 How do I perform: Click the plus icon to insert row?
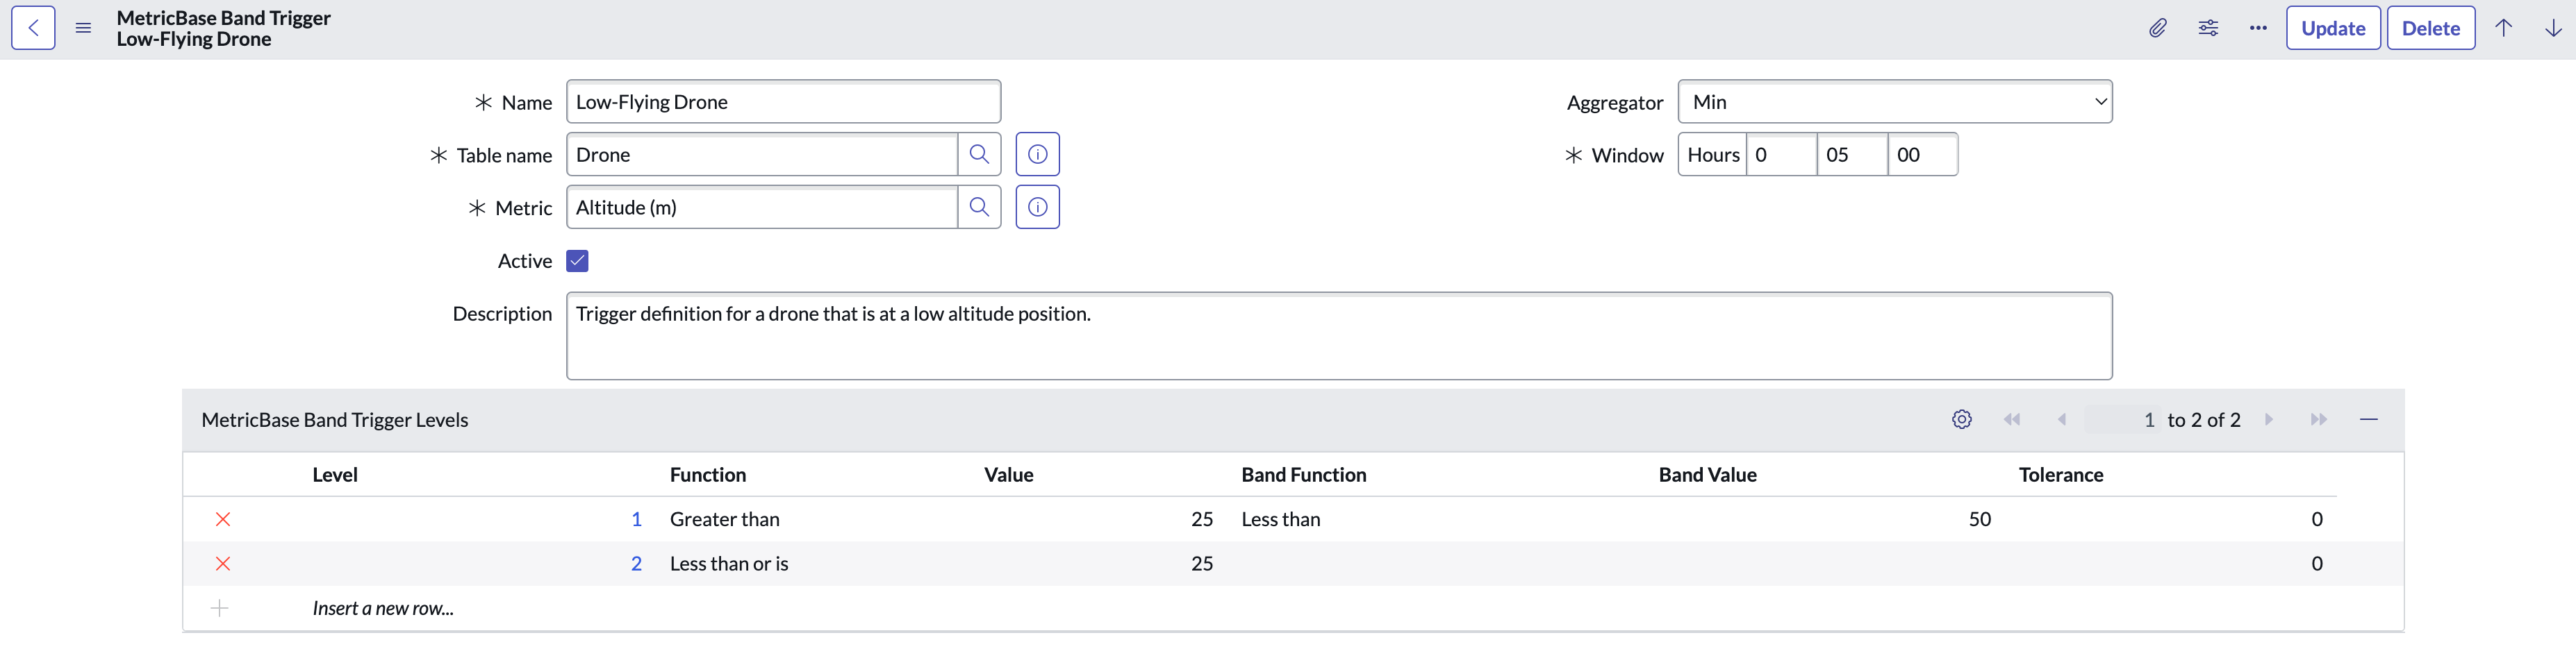point(220,609)
